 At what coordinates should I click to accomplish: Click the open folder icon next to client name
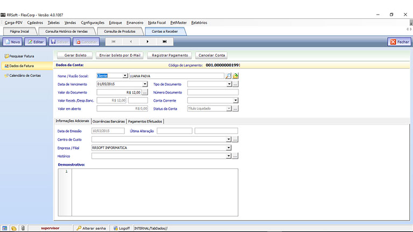click(x=235, y=76)
